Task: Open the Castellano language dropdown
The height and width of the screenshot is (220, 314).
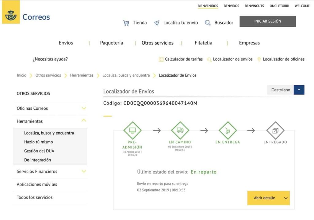Action: click(x=299, y=90)
